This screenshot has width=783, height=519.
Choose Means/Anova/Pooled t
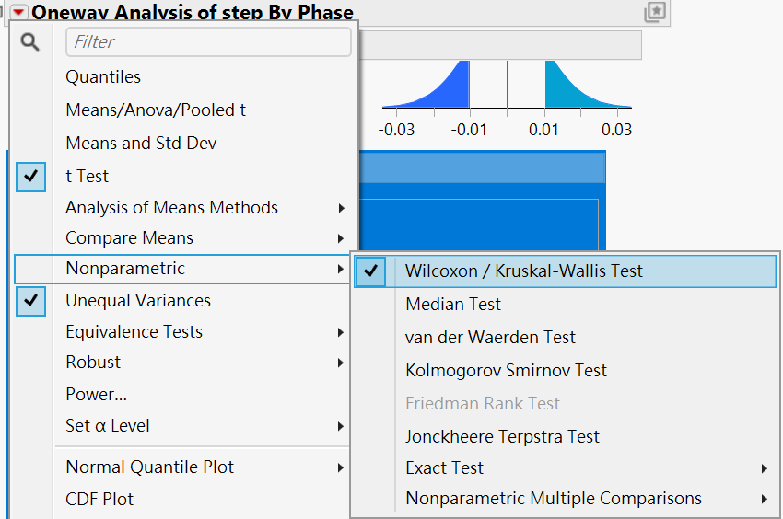(155, 110)
